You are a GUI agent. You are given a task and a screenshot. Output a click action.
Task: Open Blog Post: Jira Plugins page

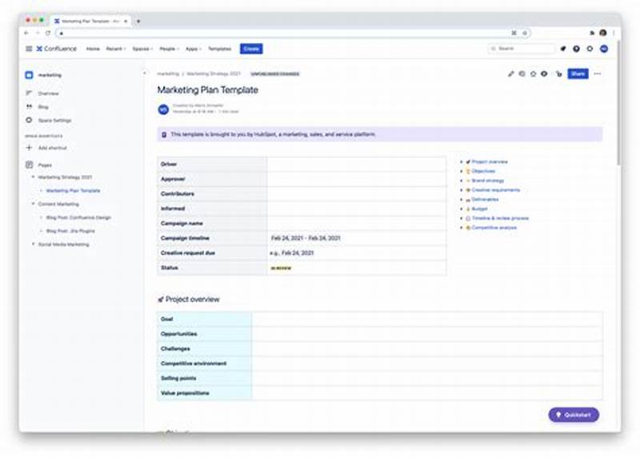70,231
